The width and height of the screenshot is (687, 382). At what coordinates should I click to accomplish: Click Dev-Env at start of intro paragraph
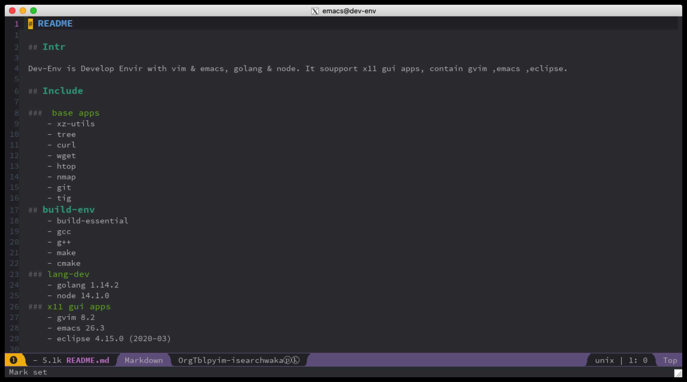45,68
